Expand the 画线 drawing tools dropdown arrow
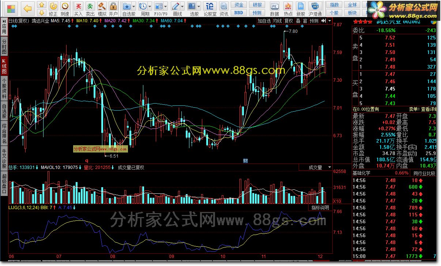Viewport: 441px width, 266px height. click(182, 7)
